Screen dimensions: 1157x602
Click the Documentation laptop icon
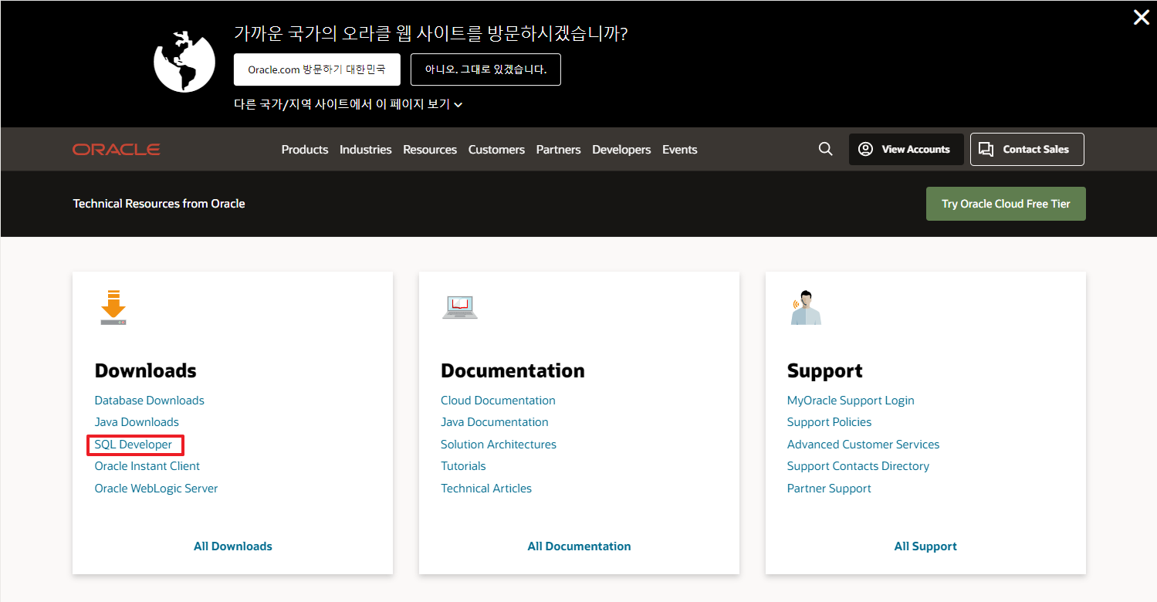(460, 307)
